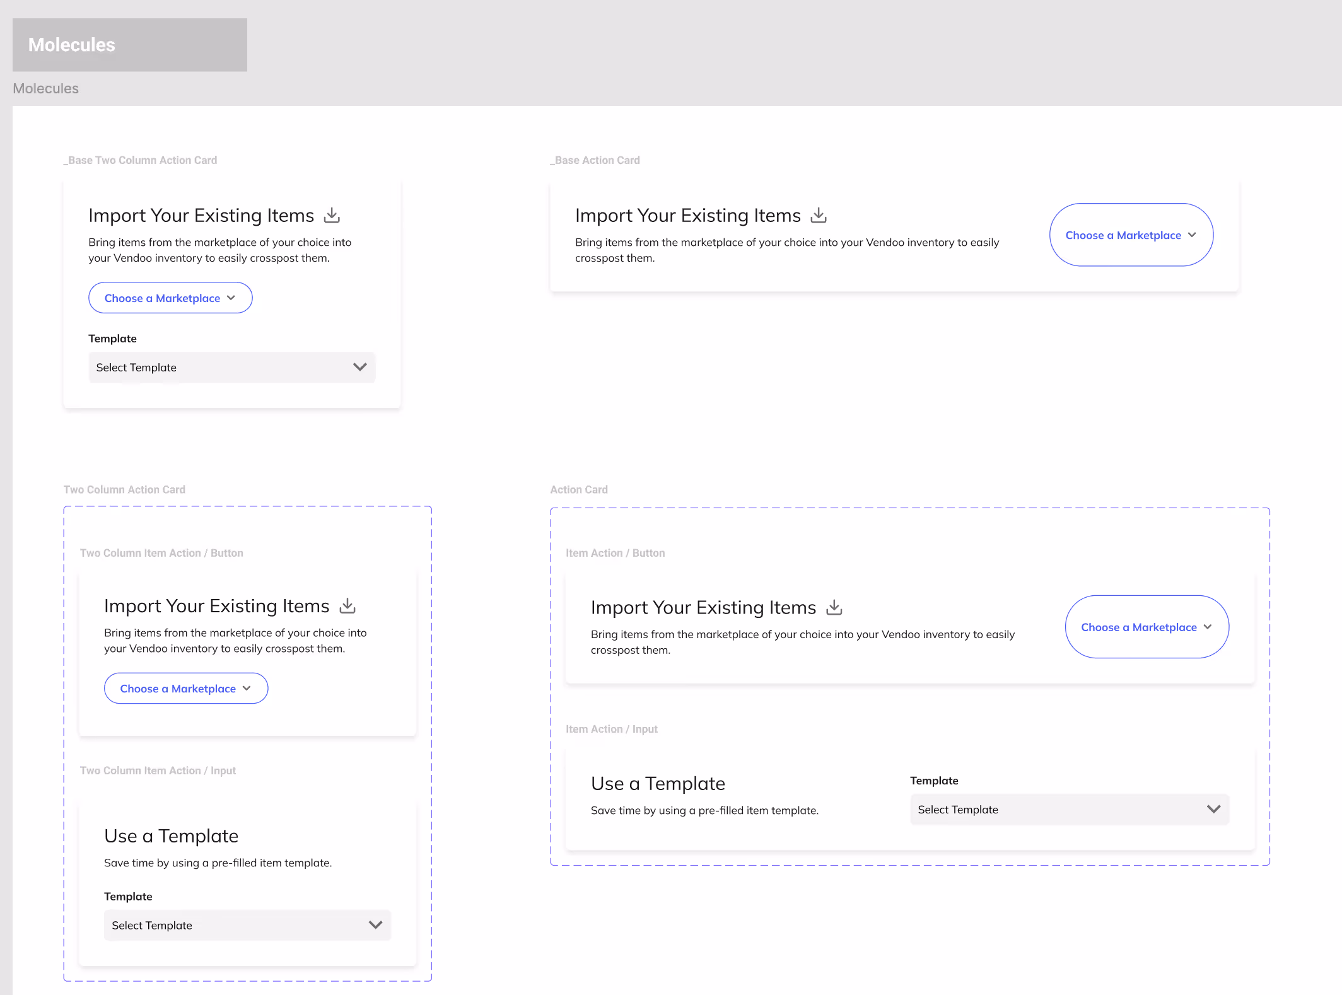This screenshot has width=1342, height=995.
Task: Click chevron arrow in Base Two Column Select Template field
Action: [360, 367]
